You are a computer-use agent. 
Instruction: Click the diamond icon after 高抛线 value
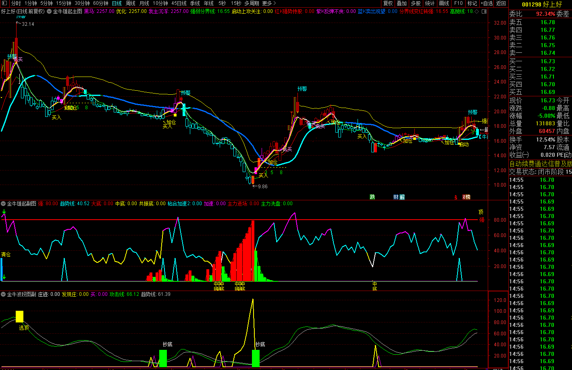477,11
